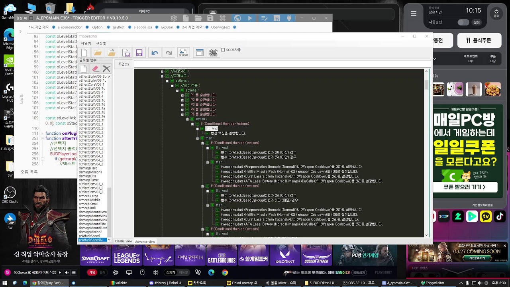Collapse the function onPluginStart code fold

[42, 133]
